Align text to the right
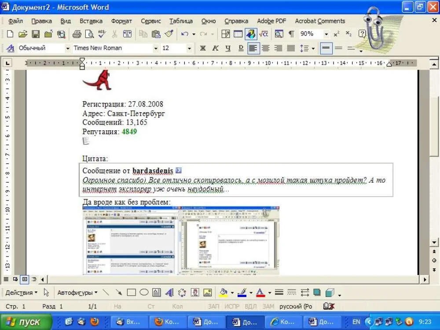Image resolution: width=440 pixels, height=330 pixels. tap(279, 48)
